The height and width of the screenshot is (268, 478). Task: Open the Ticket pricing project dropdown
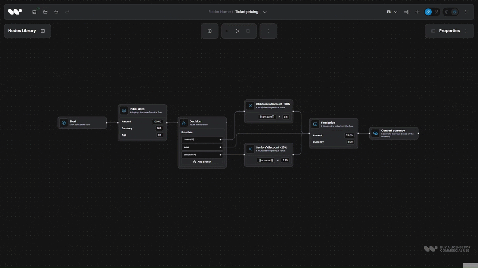(x=265, y=12)
